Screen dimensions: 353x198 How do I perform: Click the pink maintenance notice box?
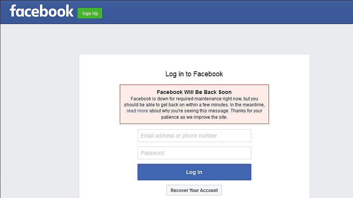click(194, 104)
